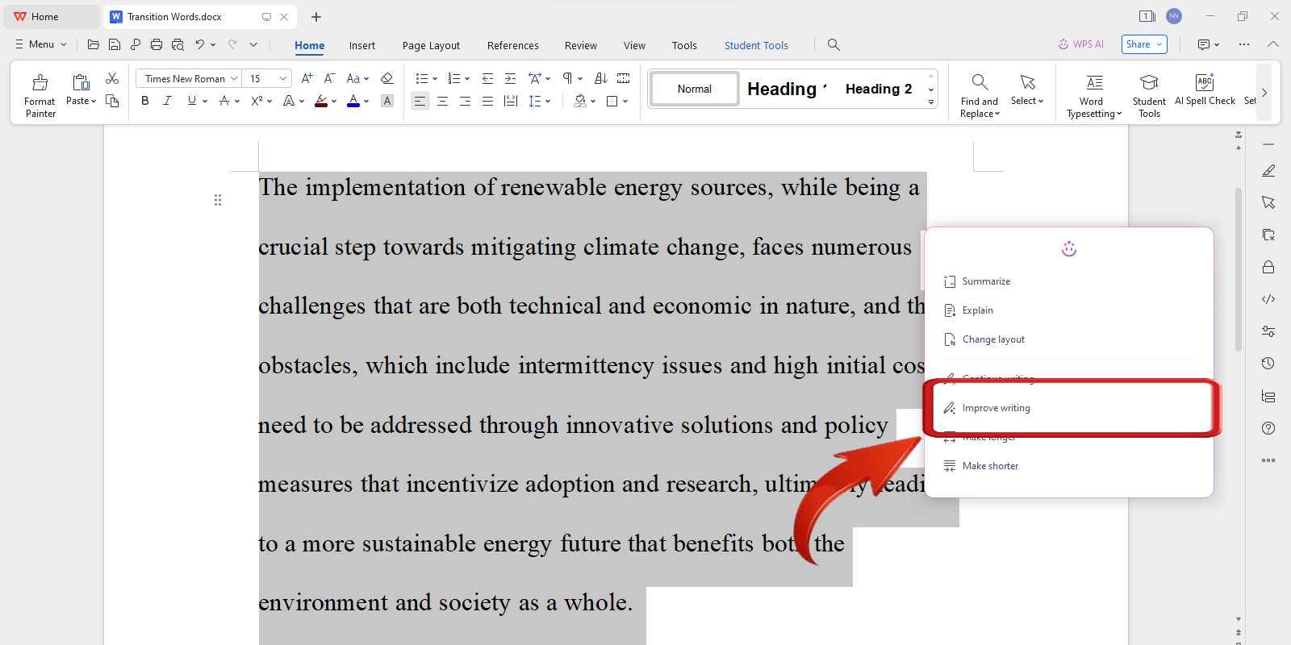Select Improve writing from the AI menu
Image resolution: width=1291 pixels, height=645 pixels.
pos(996,408)
